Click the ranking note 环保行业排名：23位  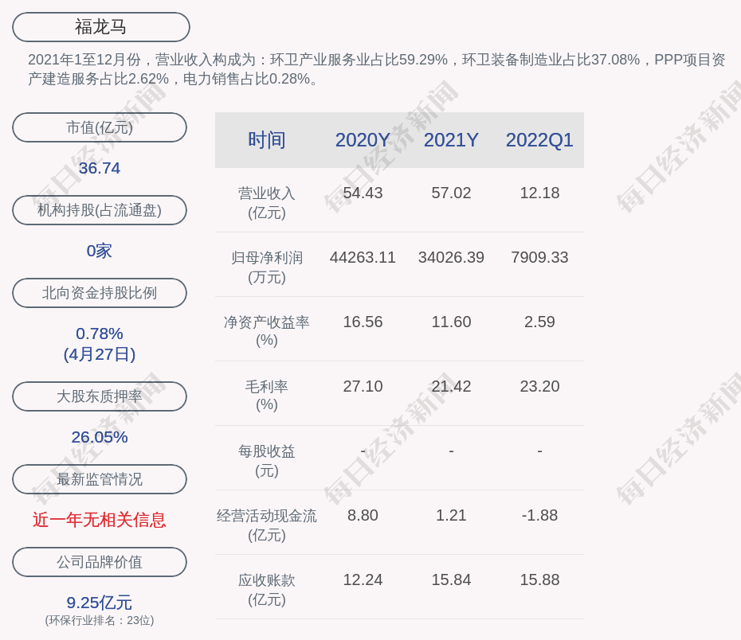tap(100, 620)
